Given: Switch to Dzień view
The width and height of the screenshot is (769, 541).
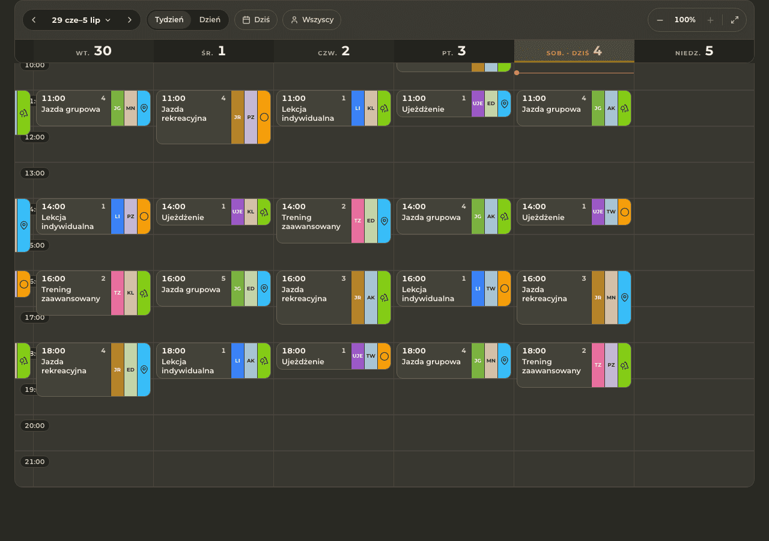Looking at the screenshot, I should (210, 20).
